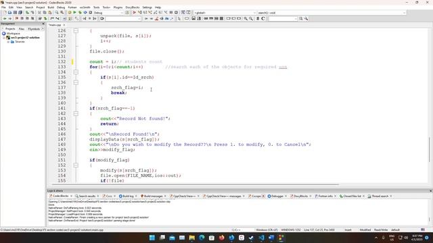Select the sec5-project2-solution project node
Viewport: 433px width, 243px height.
coord(25,38)
